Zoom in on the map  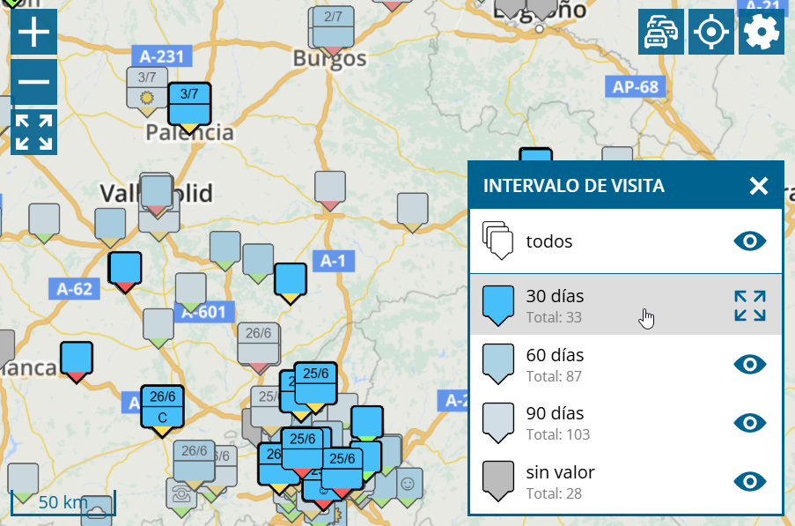click(33, 32)
